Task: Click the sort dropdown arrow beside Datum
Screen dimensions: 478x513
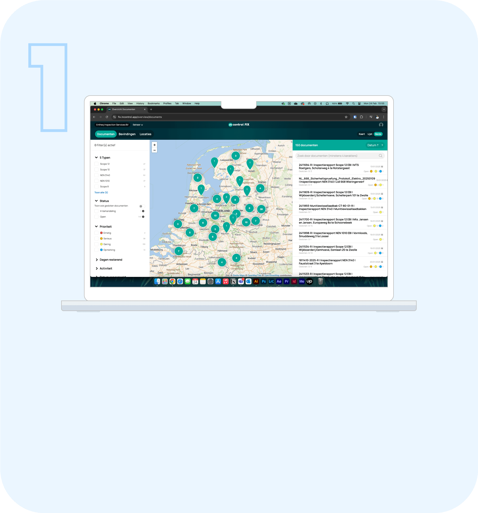Action: point(382,145)
